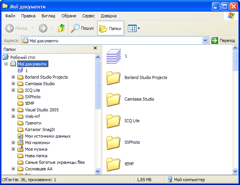The height and width of the screenshot is (185, 240).
Task: Open the Довідка menu
Action: tap(109, 16)
